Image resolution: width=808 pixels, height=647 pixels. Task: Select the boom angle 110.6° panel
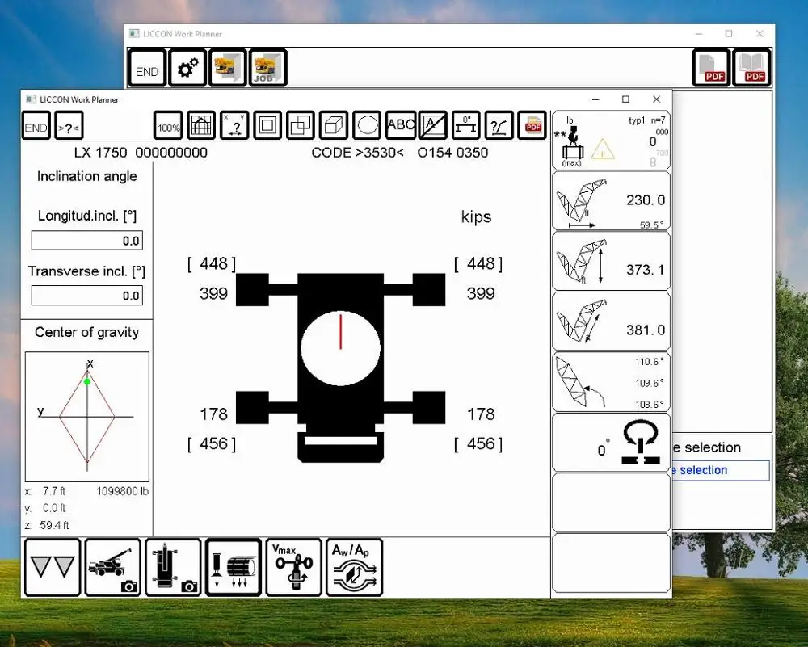[611, 382]
